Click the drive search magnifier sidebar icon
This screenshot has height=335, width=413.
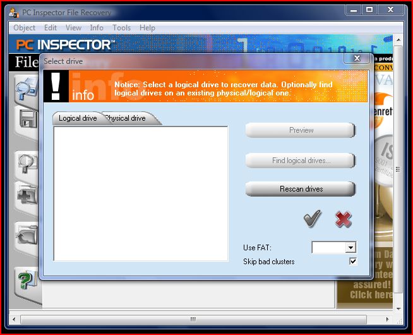click(x=27, y=90)
